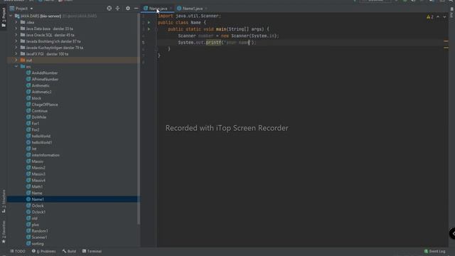Open the ChageOfPlance class
Viewport: 455px width, 256px height.
pyautogui.click(x=44, y=105)
